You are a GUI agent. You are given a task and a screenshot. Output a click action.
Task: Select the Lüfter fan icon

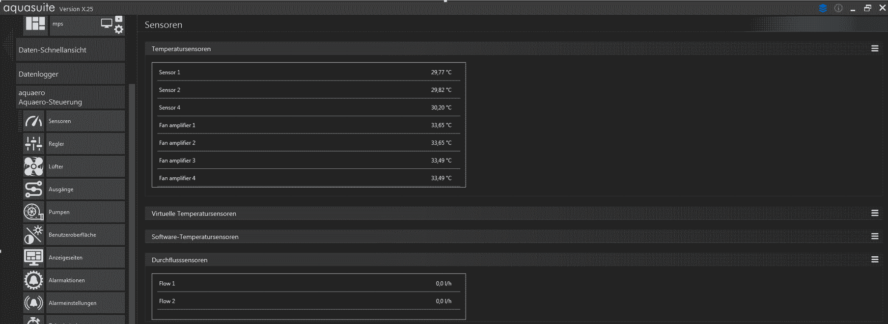tap(33, 166)
